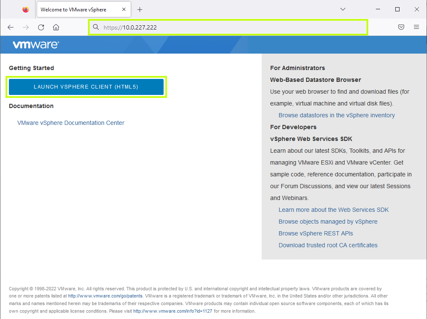
Task: Open VMware vSphere Documentation Center link
Action: (x=71, y=123)
